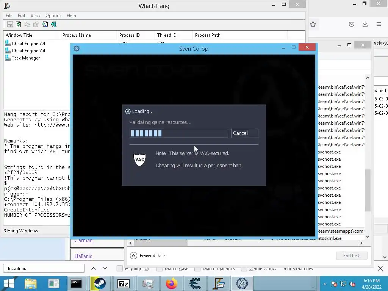Open File Explorer from the taskbar
The image size is (388, 291).
(x=31, y=283)
